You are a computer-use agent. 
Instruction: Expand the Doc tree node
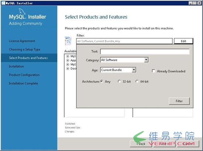click(68, 68)
